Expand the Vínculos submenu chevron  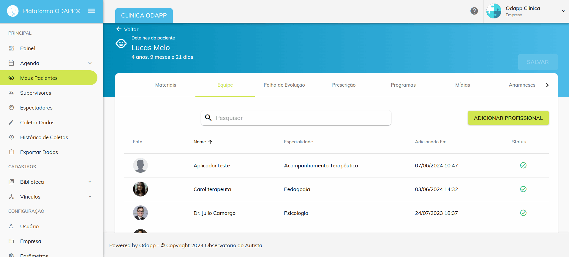point(90,196)
